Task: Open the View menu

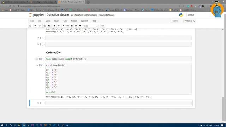Action: (x=48, y=21)
